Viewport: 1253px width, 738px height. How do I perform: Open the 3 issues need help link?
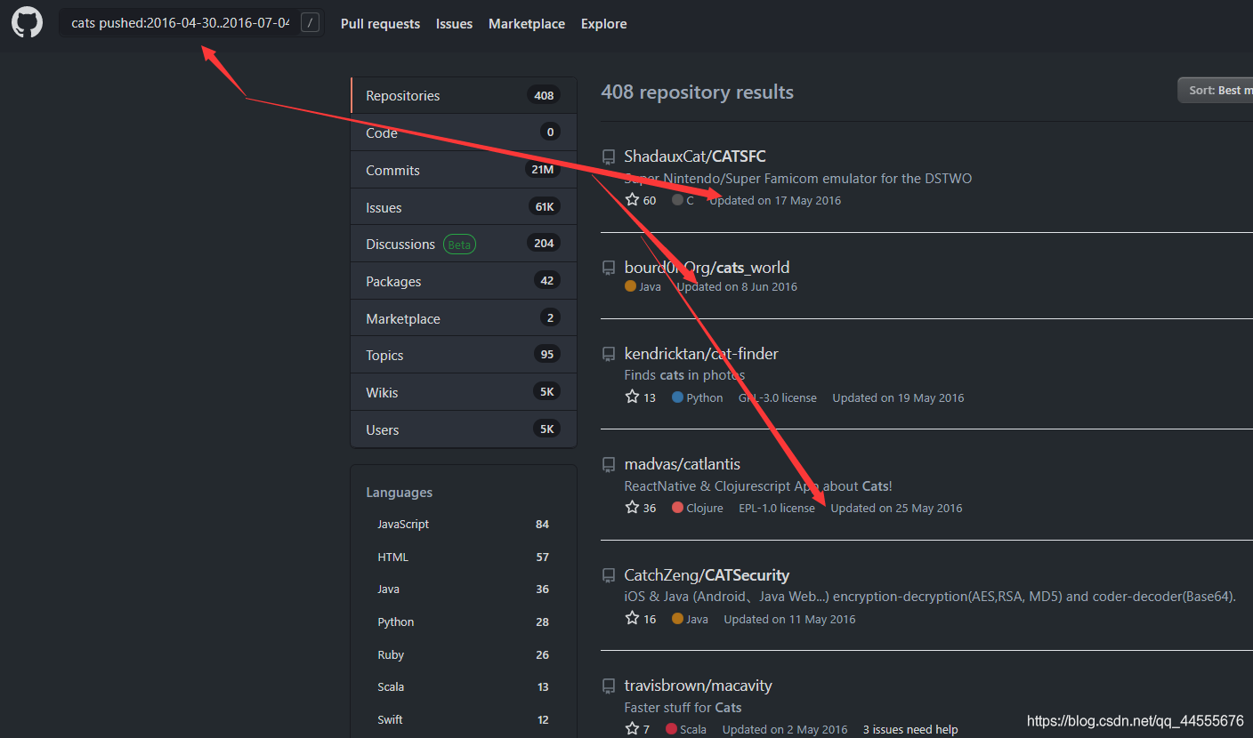tap(910, 729)
